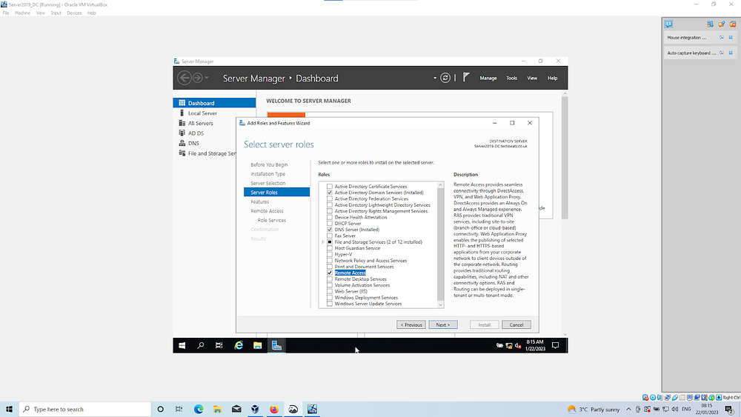Open host Windows Start button
This screenshot has width=741, height=417.
tap(9, 409)
